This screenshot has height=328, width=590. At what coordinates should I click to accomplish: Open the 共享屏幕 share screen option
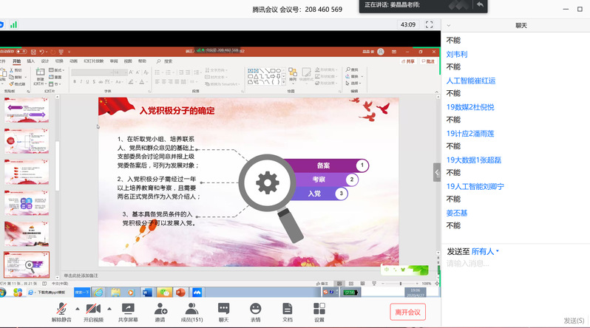[x=128, y=312]
